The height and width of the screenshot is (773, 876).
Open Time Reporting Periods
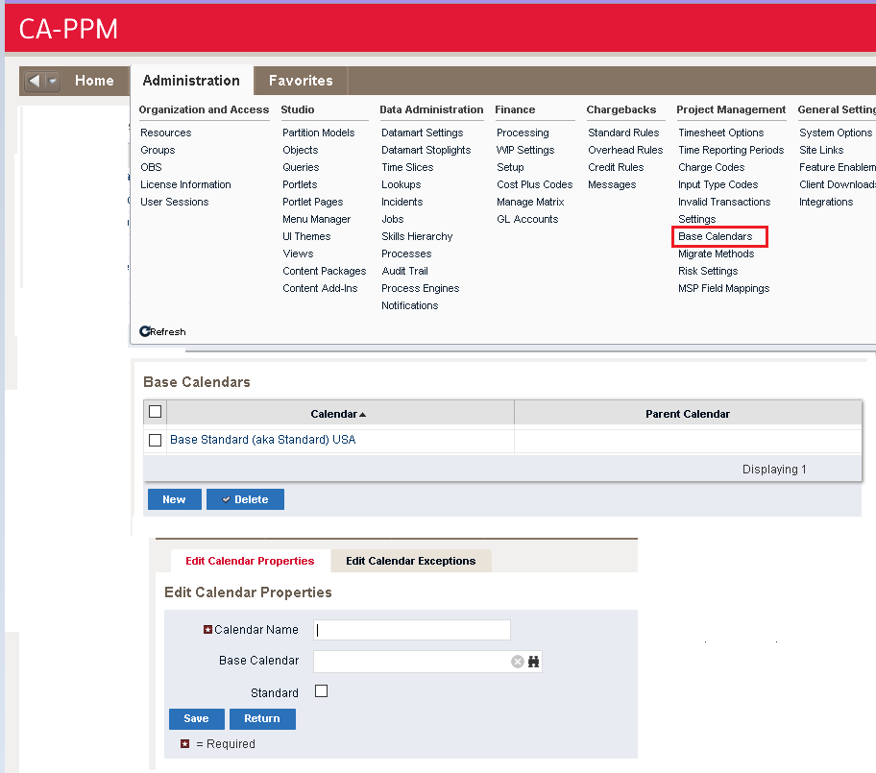coord(731,150)
